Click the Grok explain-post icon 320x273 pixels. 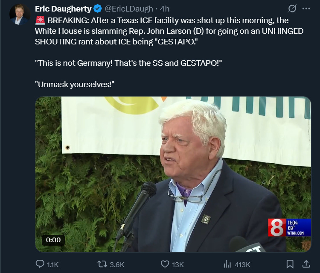pos(292,9)
